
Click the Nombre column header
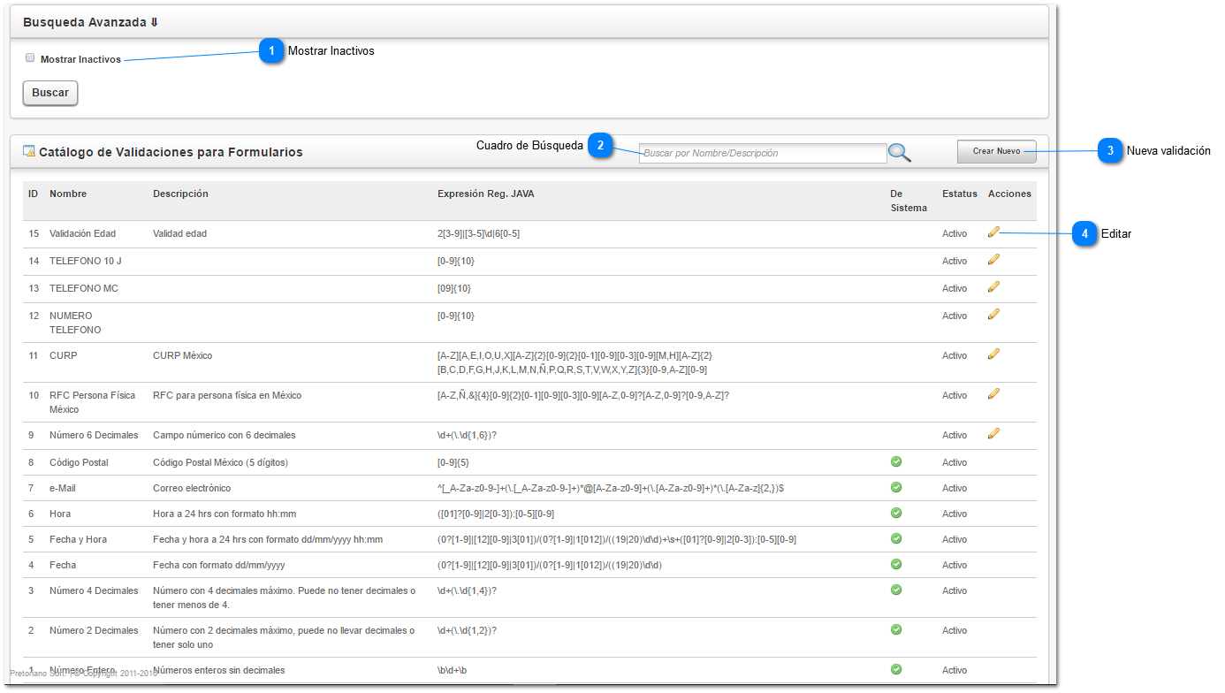coord(68,194)
